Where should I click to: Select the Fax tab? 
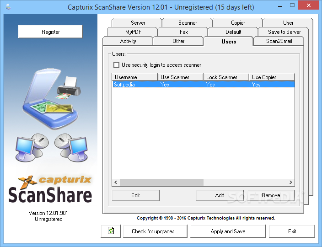[183, 32]
